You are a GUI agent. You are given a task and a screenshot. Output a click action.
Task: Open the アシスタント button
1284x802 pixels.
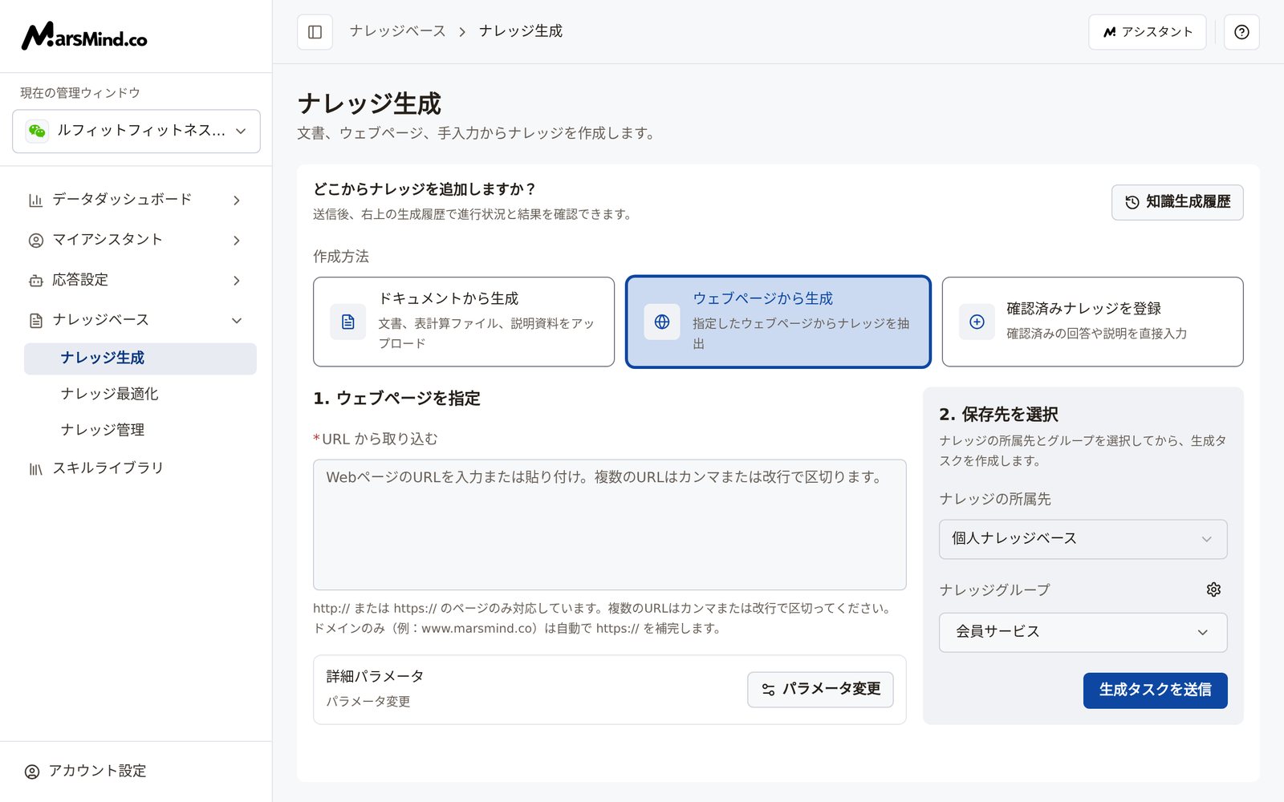pos(1148,32)
